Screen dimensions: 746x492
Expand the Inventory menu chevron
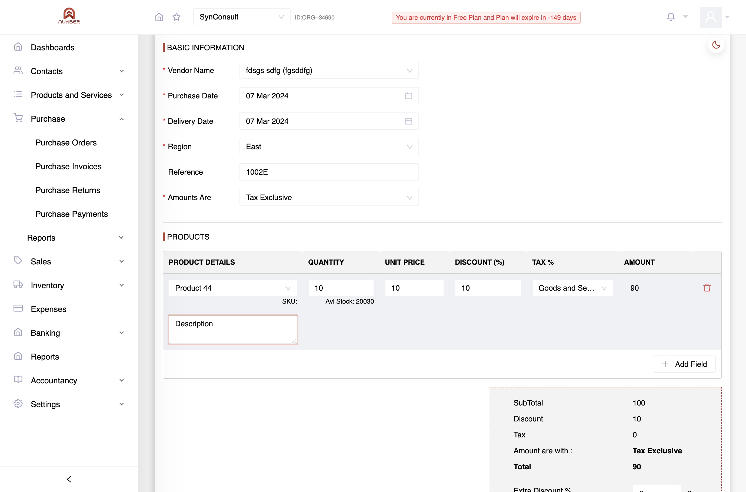point(121,285)
